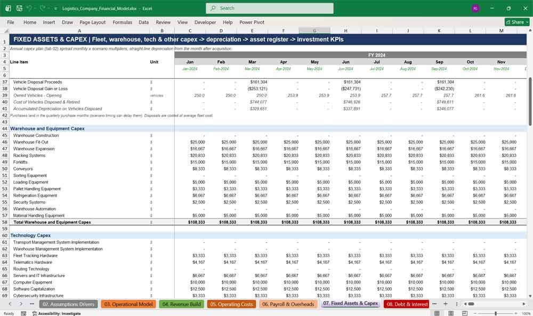Select Mar value ($253,121) cell
533x316 pixels.
click(x=252, y=88)
